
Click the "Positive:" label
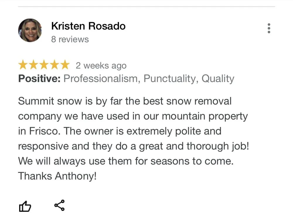38,78
